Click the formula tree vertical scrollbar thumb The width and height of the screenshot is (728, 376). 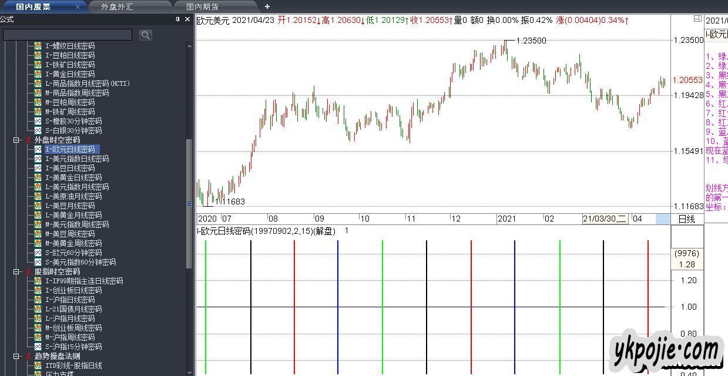pos(189,203)
